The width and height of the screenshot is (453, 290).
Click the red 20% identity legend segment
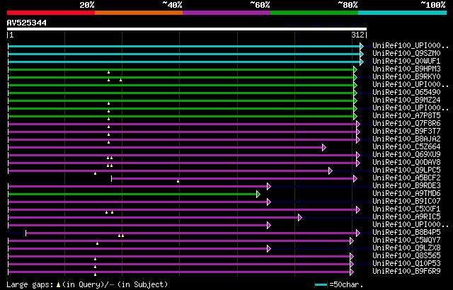coord(51,13)
